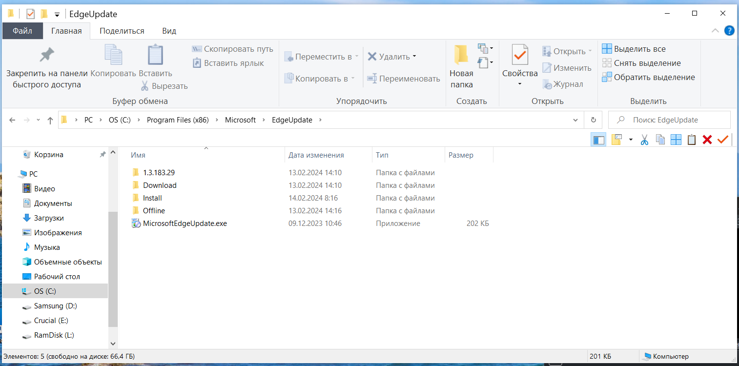
Task: Open the dropdown arrow beside the folder options icon
Action: tap(631, 140)
